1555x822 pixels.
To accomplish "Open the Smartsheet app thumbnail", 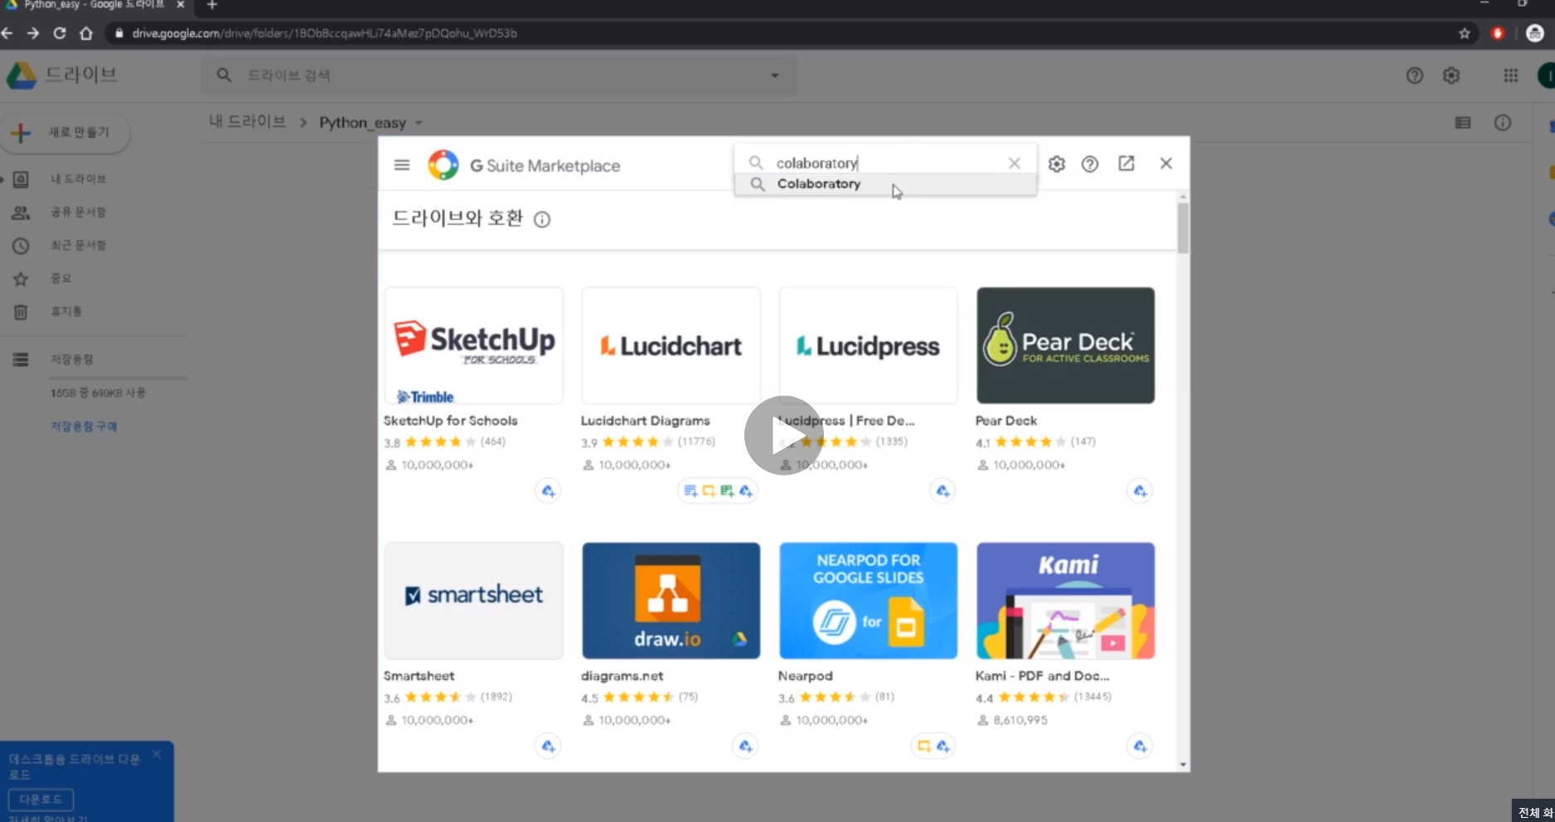I will (x=474, y=601).
